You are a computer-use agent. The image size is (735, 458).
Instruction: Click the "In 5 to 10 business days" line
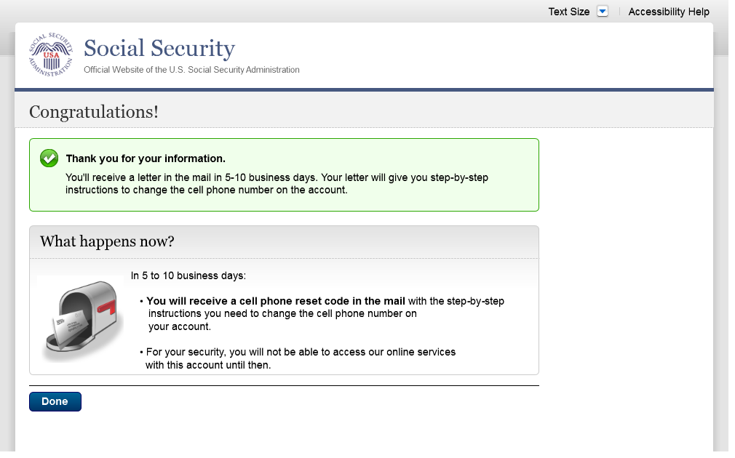click(x=188, y=276)
